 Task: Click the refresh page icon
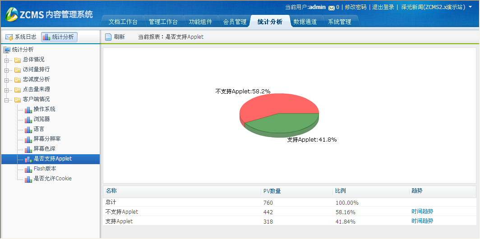tap(108, 37)
